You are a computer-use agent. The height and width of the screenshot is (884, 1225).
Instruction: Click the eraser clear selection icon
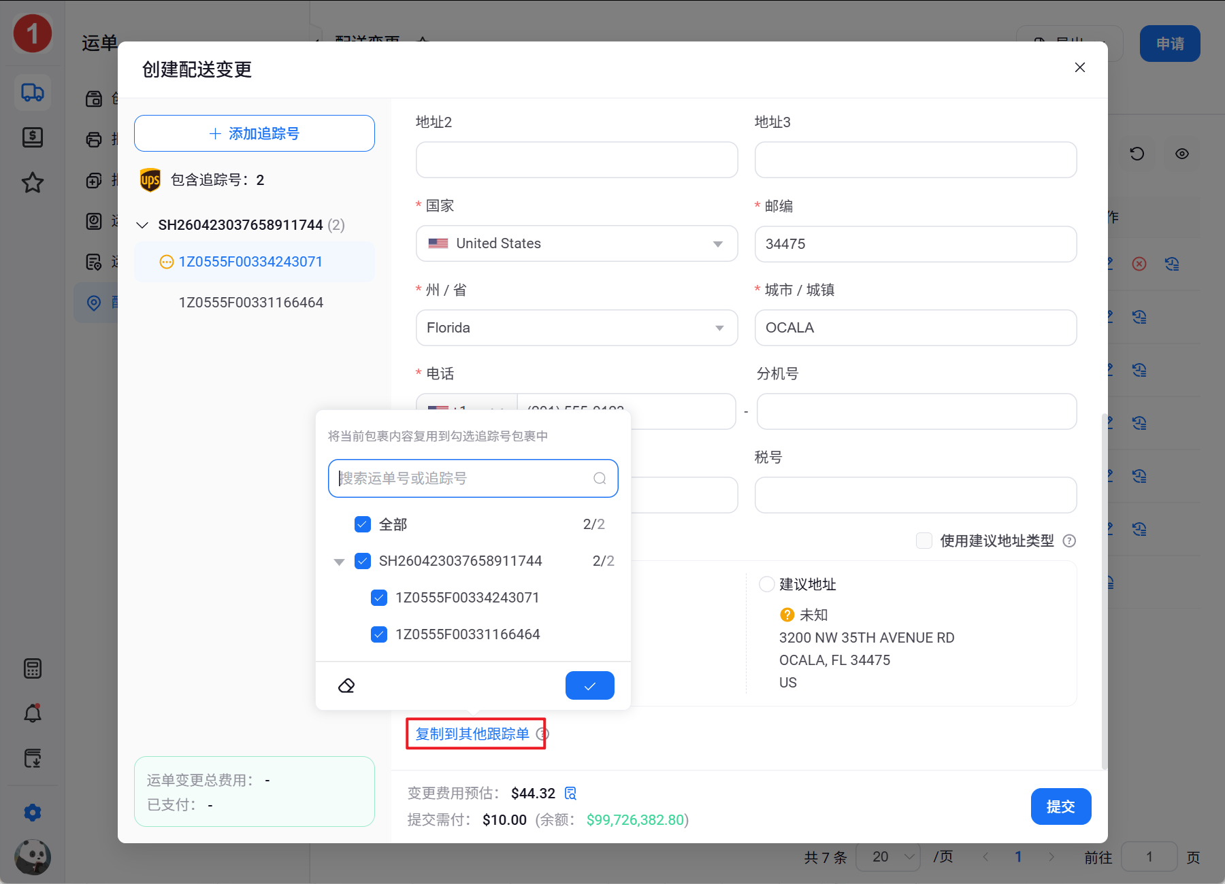point(346,685)
